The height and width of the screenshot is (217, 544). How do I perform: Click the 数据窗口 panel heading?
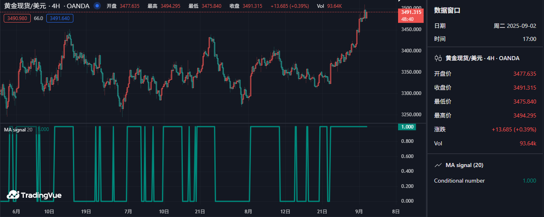pos(447,11)
